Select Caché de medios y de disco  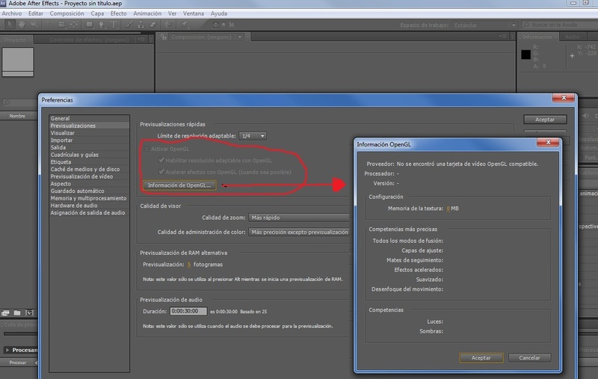coord(89,169)
